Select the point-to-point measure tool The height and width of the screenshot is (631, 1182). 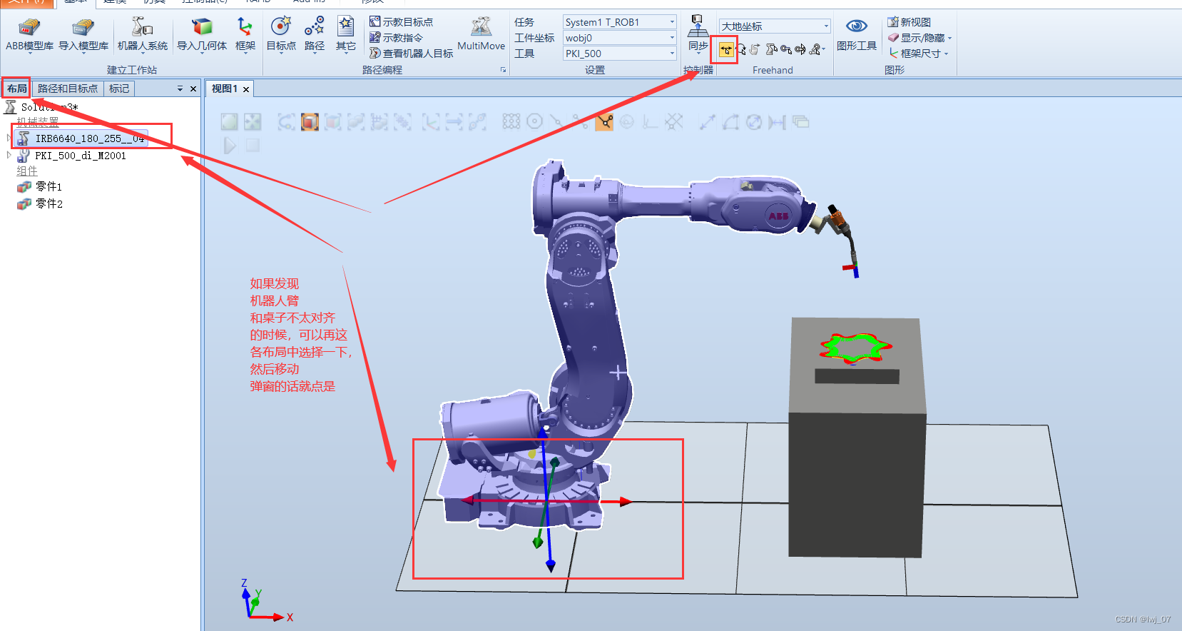pyautogui.click(x=707, y=122)
